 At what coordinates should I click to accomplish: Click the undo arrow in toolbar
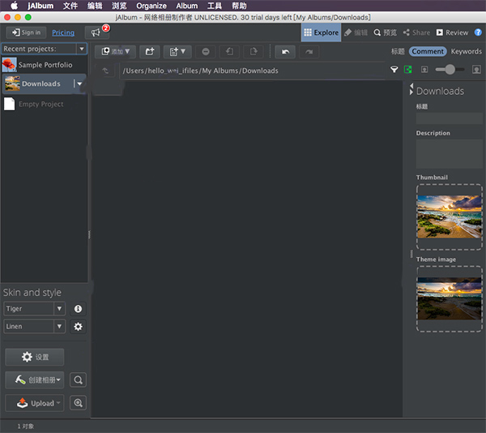pyautogui.click(x=284, y=52)
